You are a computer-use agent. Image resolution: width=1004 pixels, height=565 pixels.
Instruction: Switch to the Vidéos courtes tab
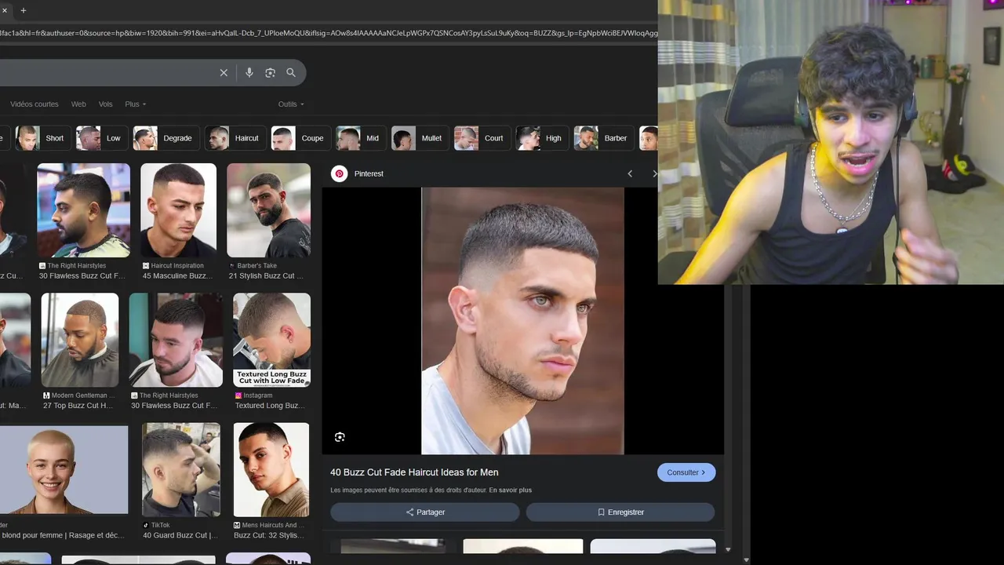point(35,104)
